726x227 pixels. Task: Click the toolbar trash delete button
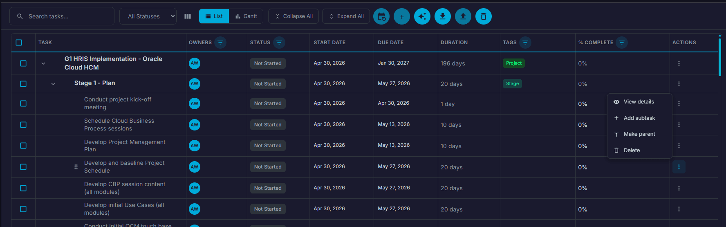[x=484, y=16]
